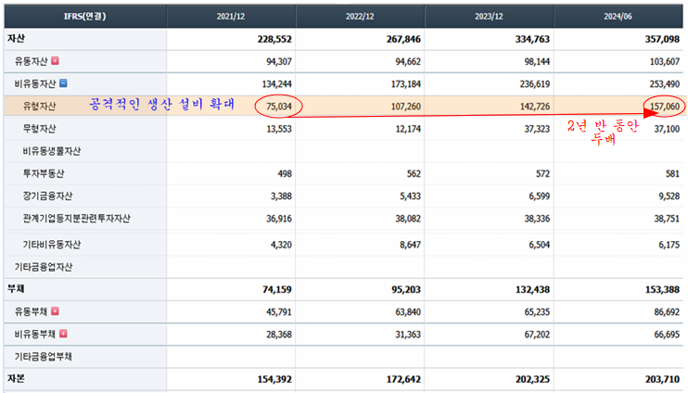Click the 무형자산 row label
The height and width of the screenshot is (393, 688).
[41, 128]
